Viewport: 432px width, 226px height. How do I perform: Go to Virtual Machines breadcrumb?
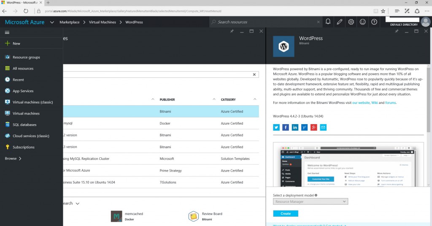coord(103,22)
